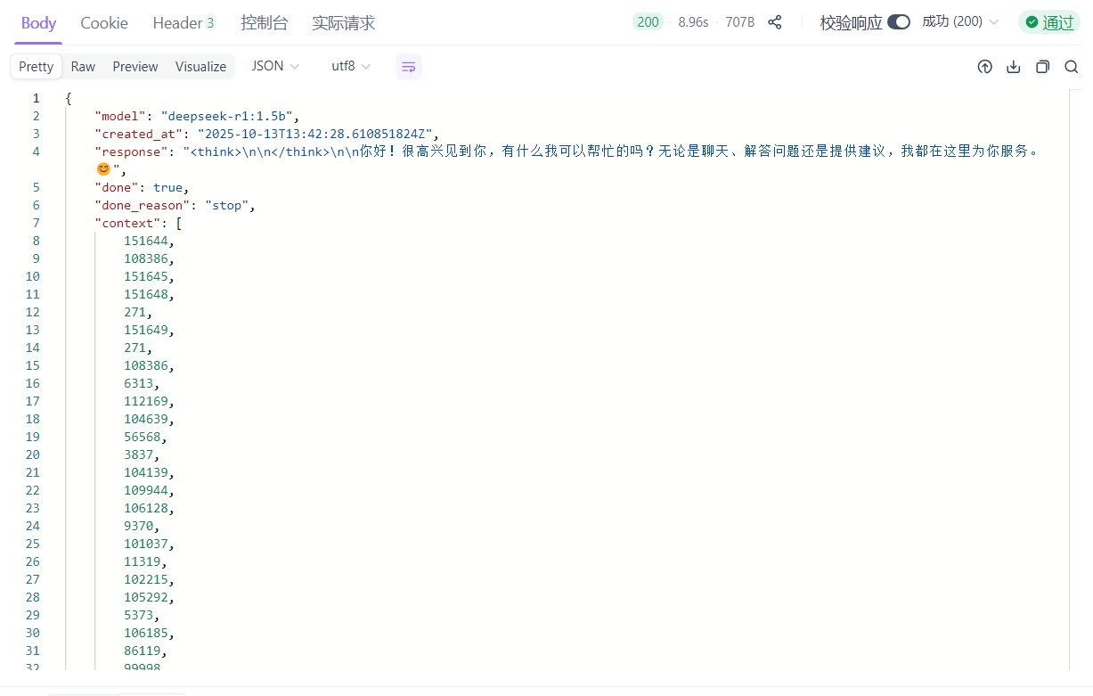1093x696 pixels.
Task: Copy the response body to clipboard
Action: [1042, 67]
